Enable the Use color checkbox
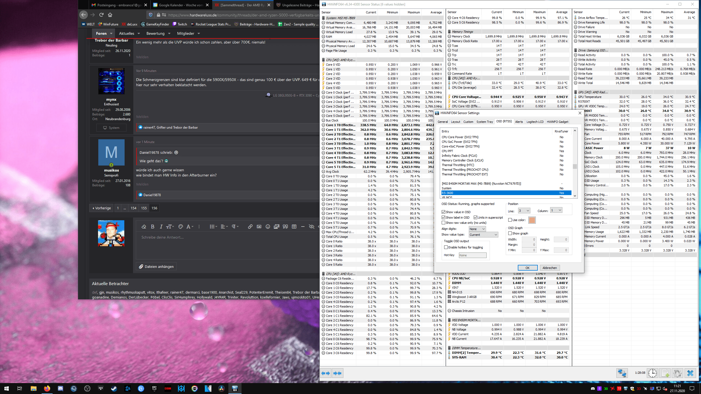 pyautogui.click(x=510, y=220)
